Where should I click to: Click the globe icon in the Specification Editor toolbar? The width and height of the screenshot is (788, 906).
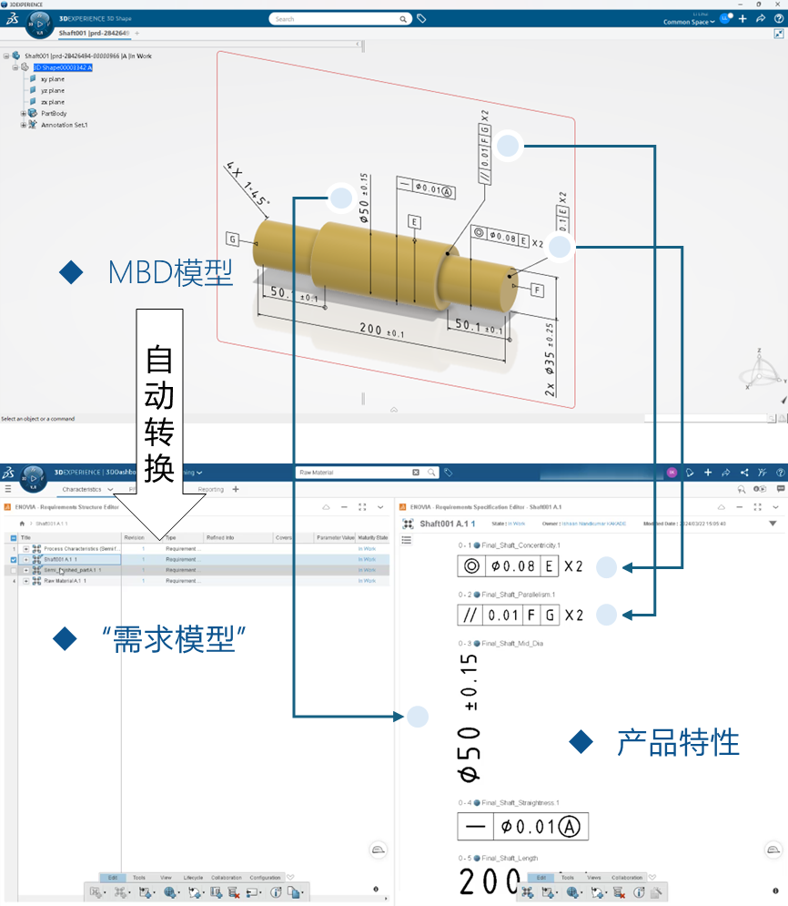click(x=572, y=892)
